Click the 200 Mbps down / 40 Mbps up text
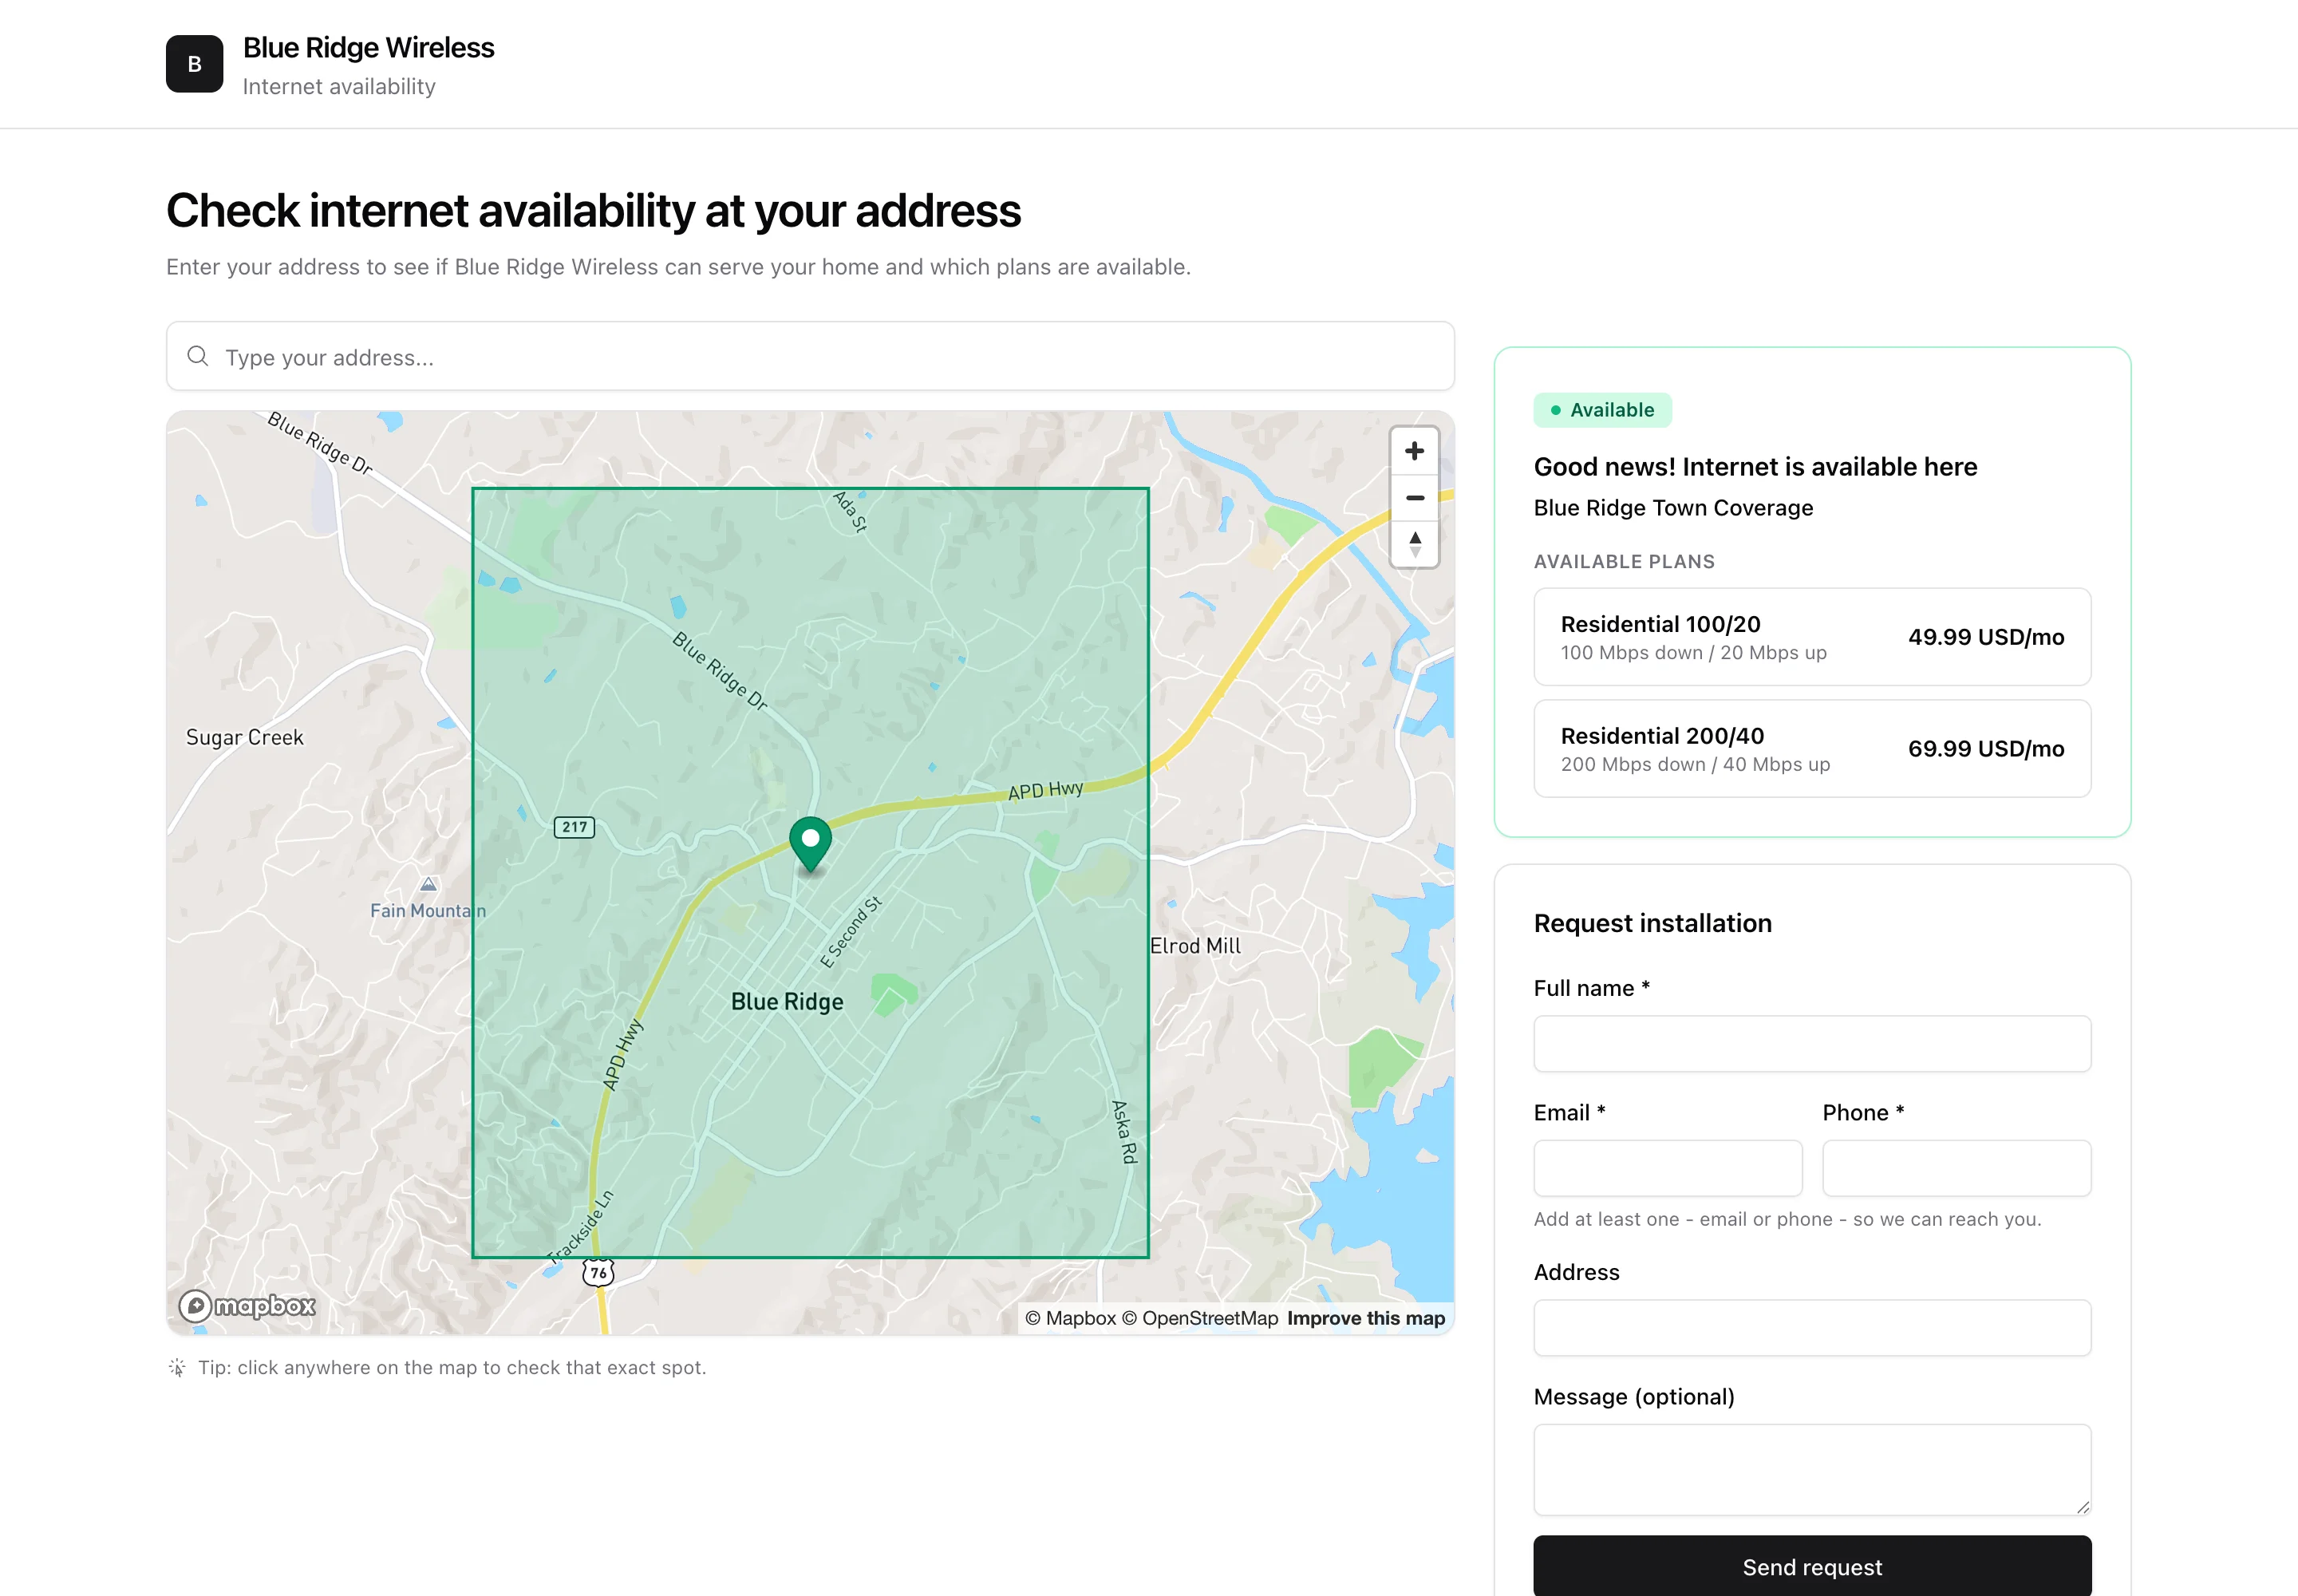The height and width of the screenshot is (1596, 2298). [x=1695, y=765]
